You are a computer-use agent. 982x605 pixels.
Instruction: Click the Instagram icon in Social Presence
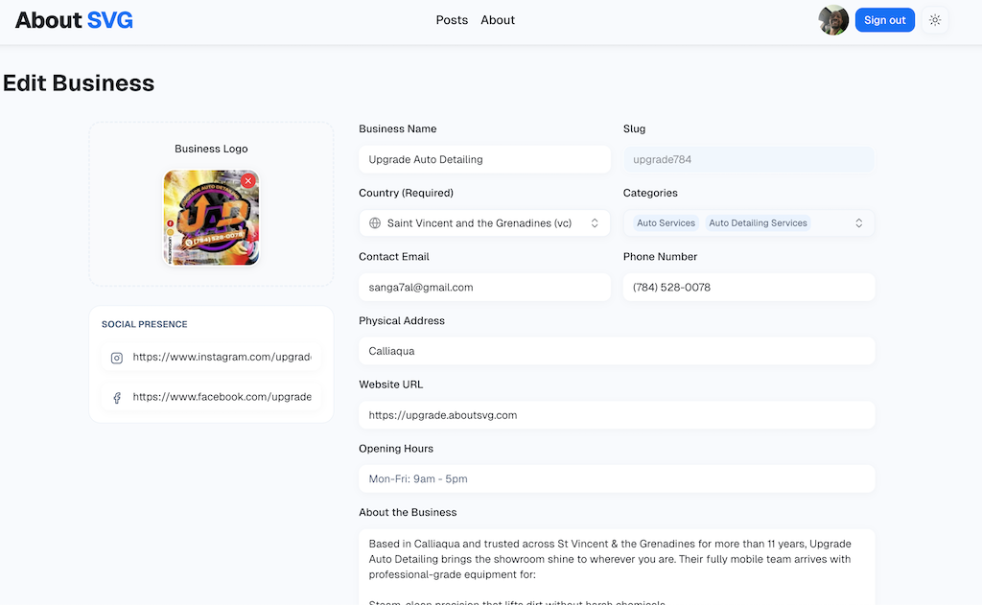click(x=117, y=358)
